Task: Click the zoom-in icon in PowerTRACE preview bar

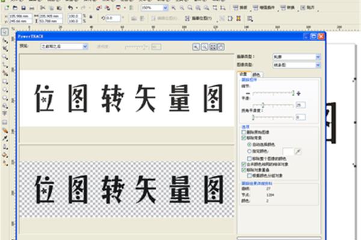Action: (196, 47)
